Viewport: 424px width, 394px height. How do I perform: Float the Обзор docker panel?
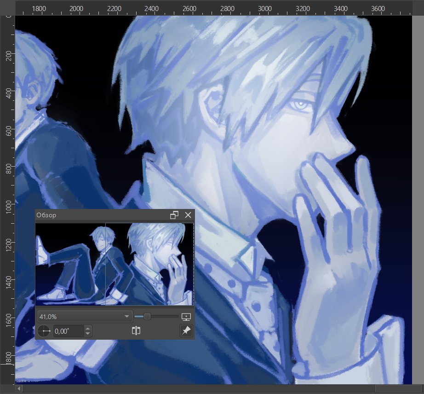(x=174, y=215)
